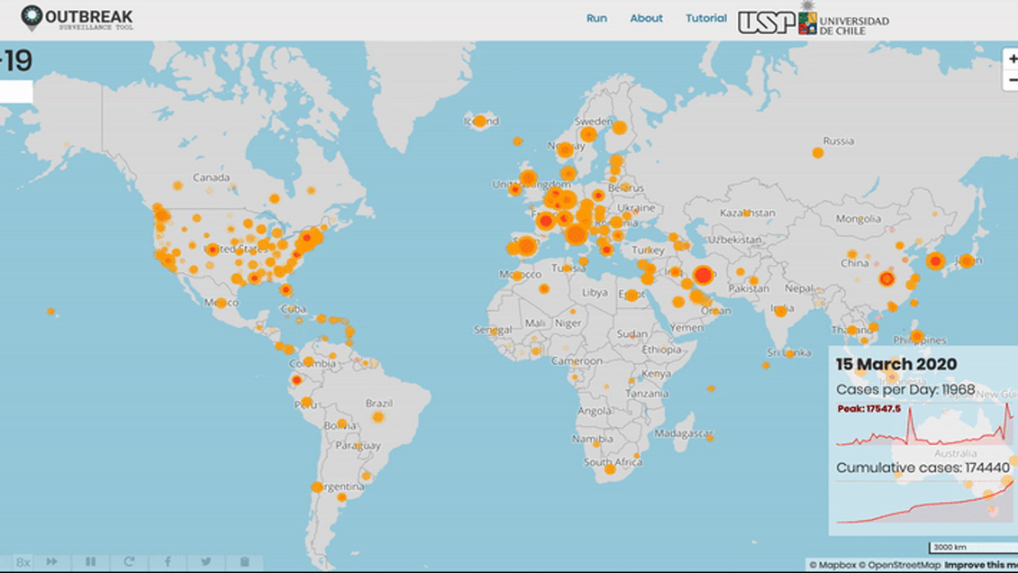Click the large outbreak circle over Iran
The image size is (1018, 573).
pyautogui.click(x=703, y=277)
